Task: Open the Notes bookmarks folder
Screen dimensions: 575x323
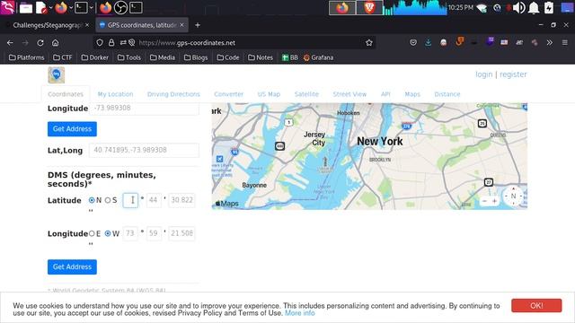Action: coord(261,57)
